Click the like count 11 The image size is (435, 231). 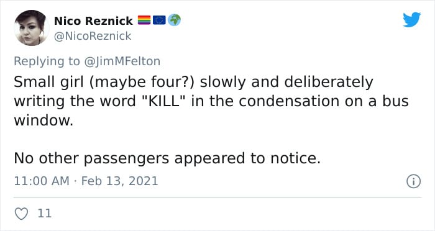point(44,214)
